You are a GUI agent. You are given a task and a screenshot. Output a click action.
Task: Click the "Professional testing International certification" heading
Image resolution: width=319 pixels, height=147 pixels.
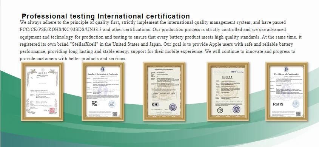(106, 16)
